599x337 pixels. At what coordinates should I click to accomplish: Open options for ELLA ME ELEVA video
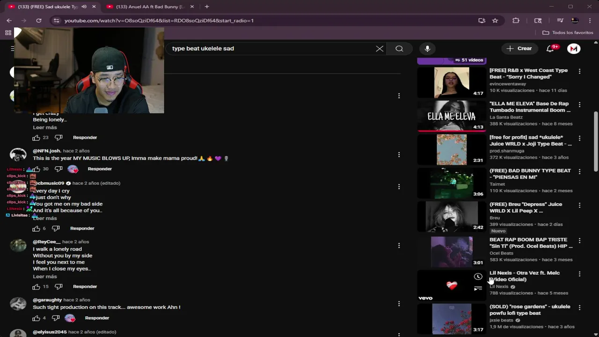point(579,105)
